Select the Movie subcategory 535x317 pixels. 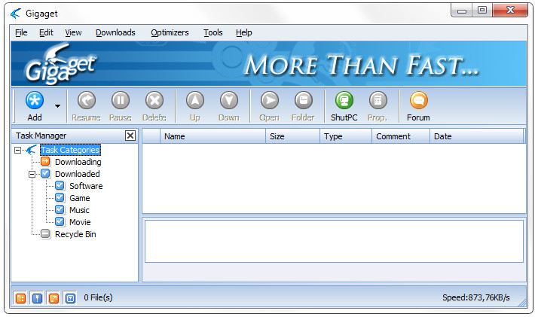pyautogui.click(x=80, y=222)
